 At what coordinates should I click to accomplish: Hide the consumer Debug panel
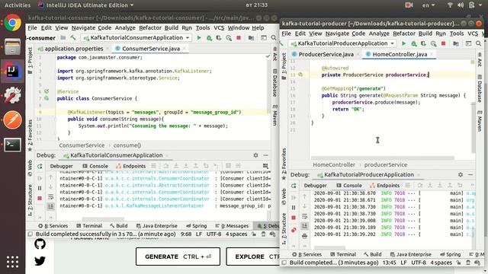[265, 155]
